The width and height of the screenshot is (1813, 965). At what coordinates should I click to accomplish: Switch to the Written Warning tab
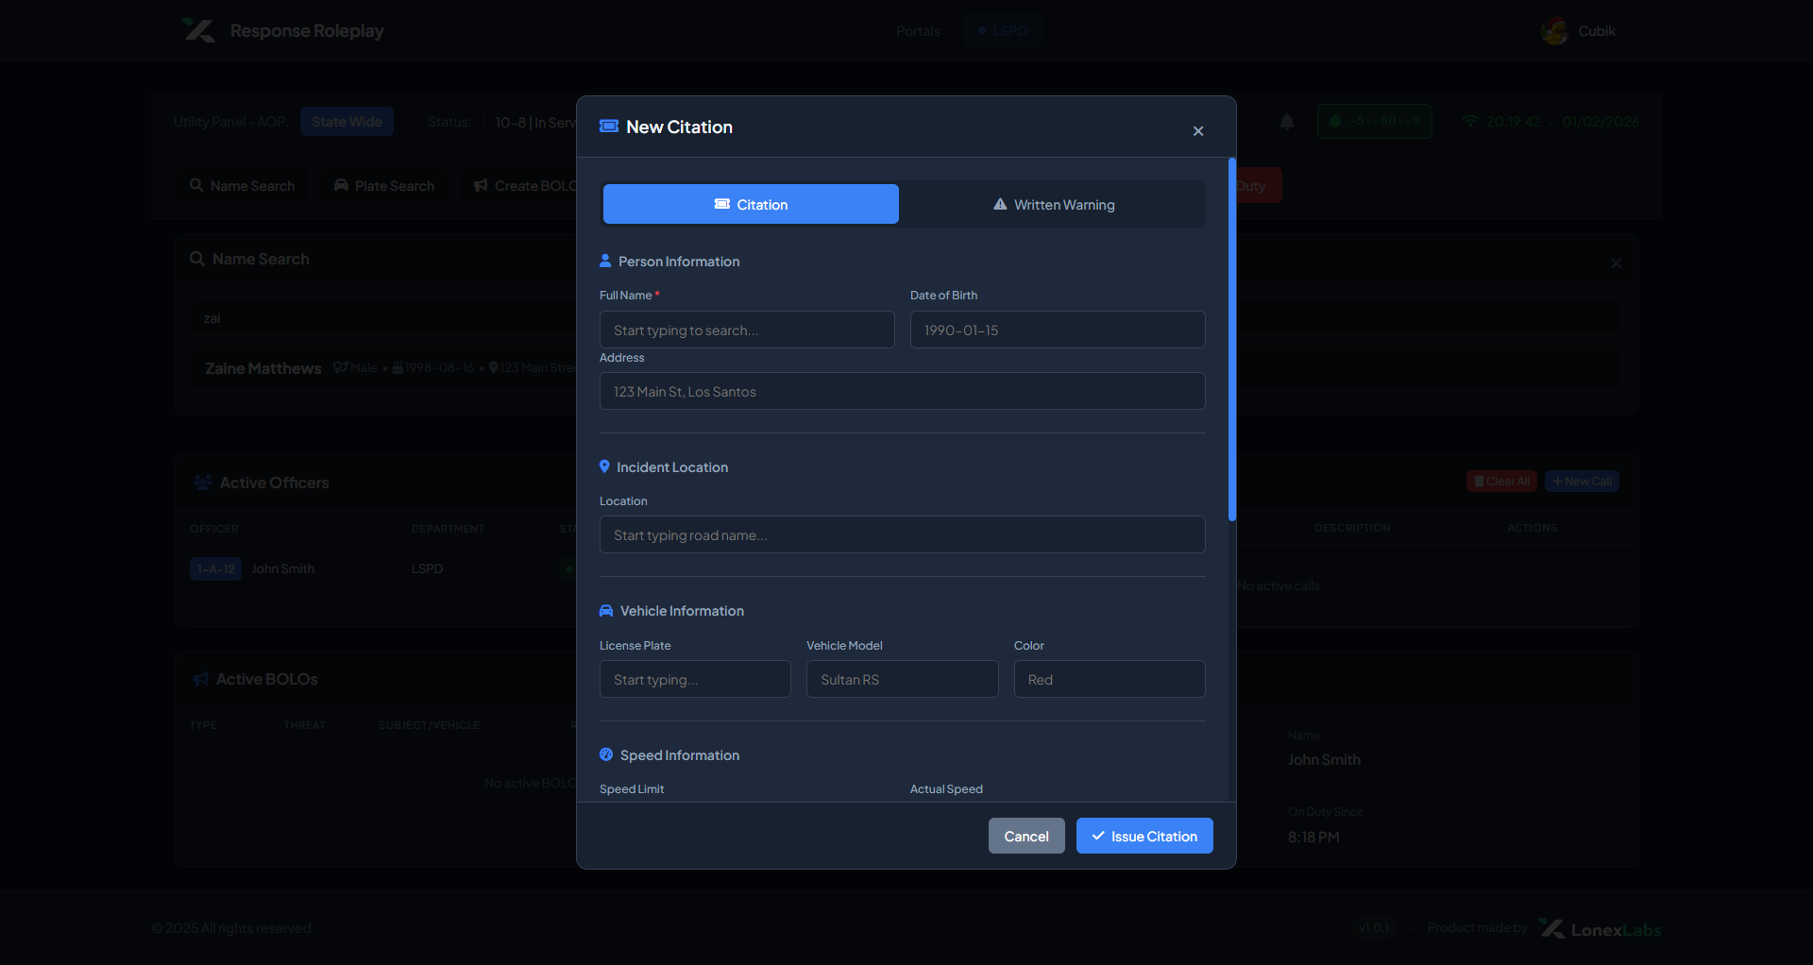[x=1053, y=205]
